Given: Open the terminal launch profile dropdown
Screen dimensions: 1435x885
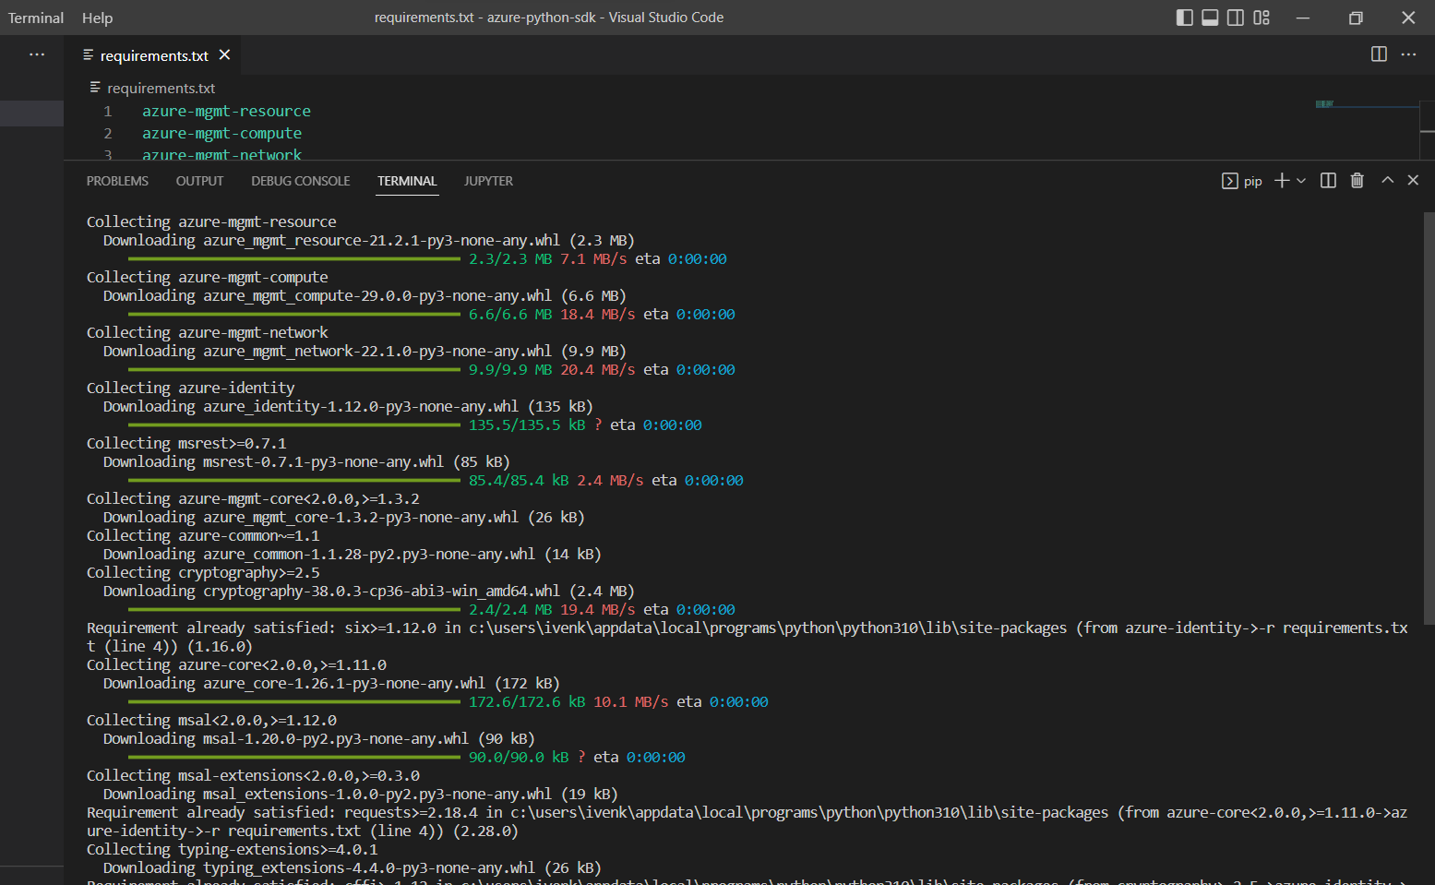Looking at the screenshot, I should [x=1301, y=180].
